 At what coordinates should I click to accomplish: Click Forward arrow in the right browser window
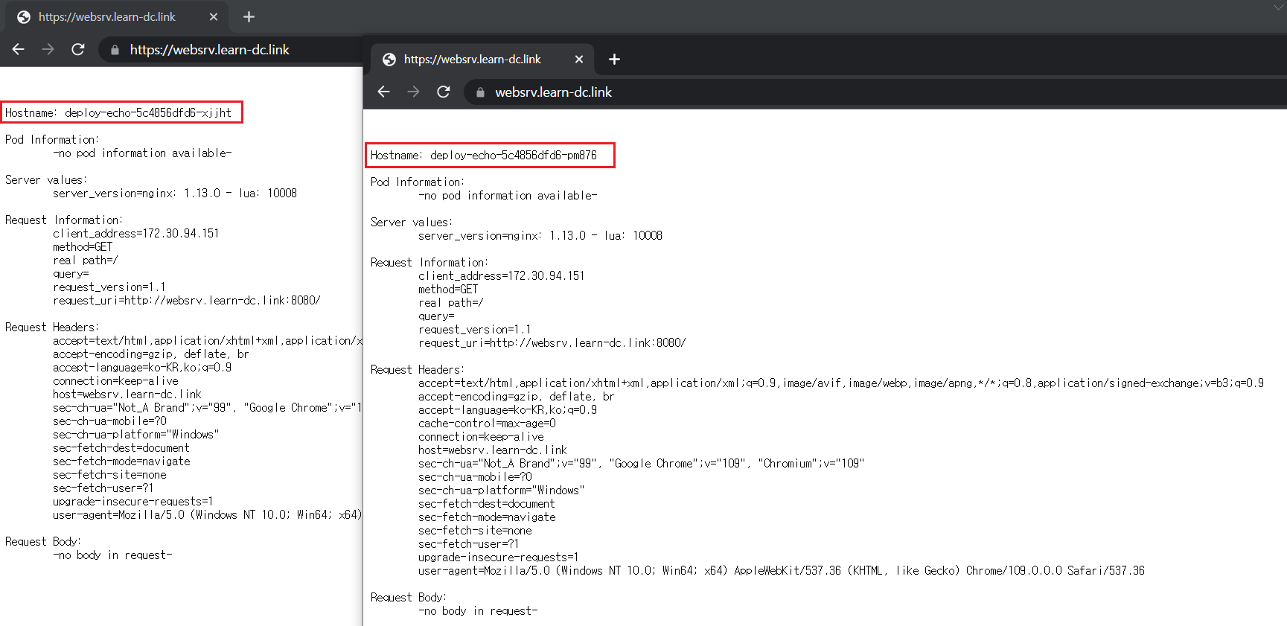click(x=414, y=92)
